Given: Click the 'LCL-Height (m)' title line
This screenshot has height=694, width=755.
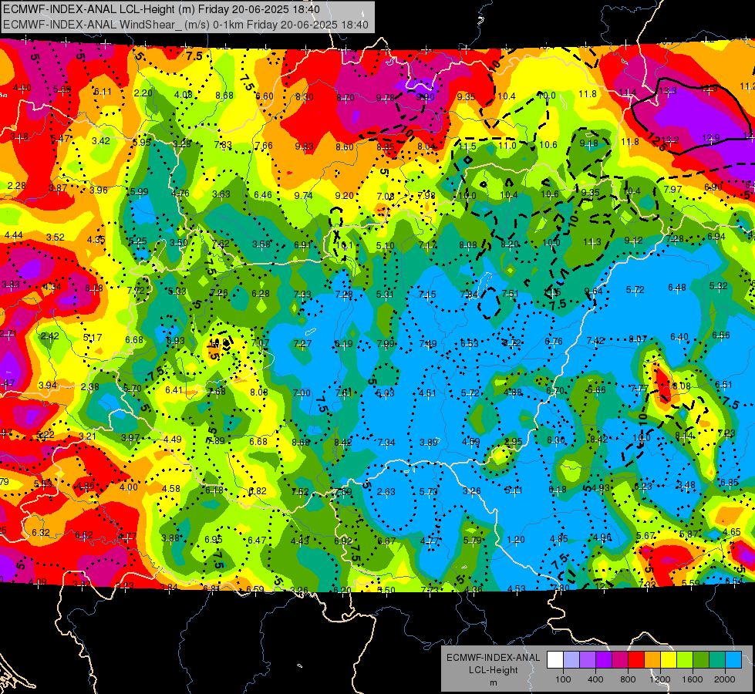Looking at the screenshot, I should (x=161, y=9).
